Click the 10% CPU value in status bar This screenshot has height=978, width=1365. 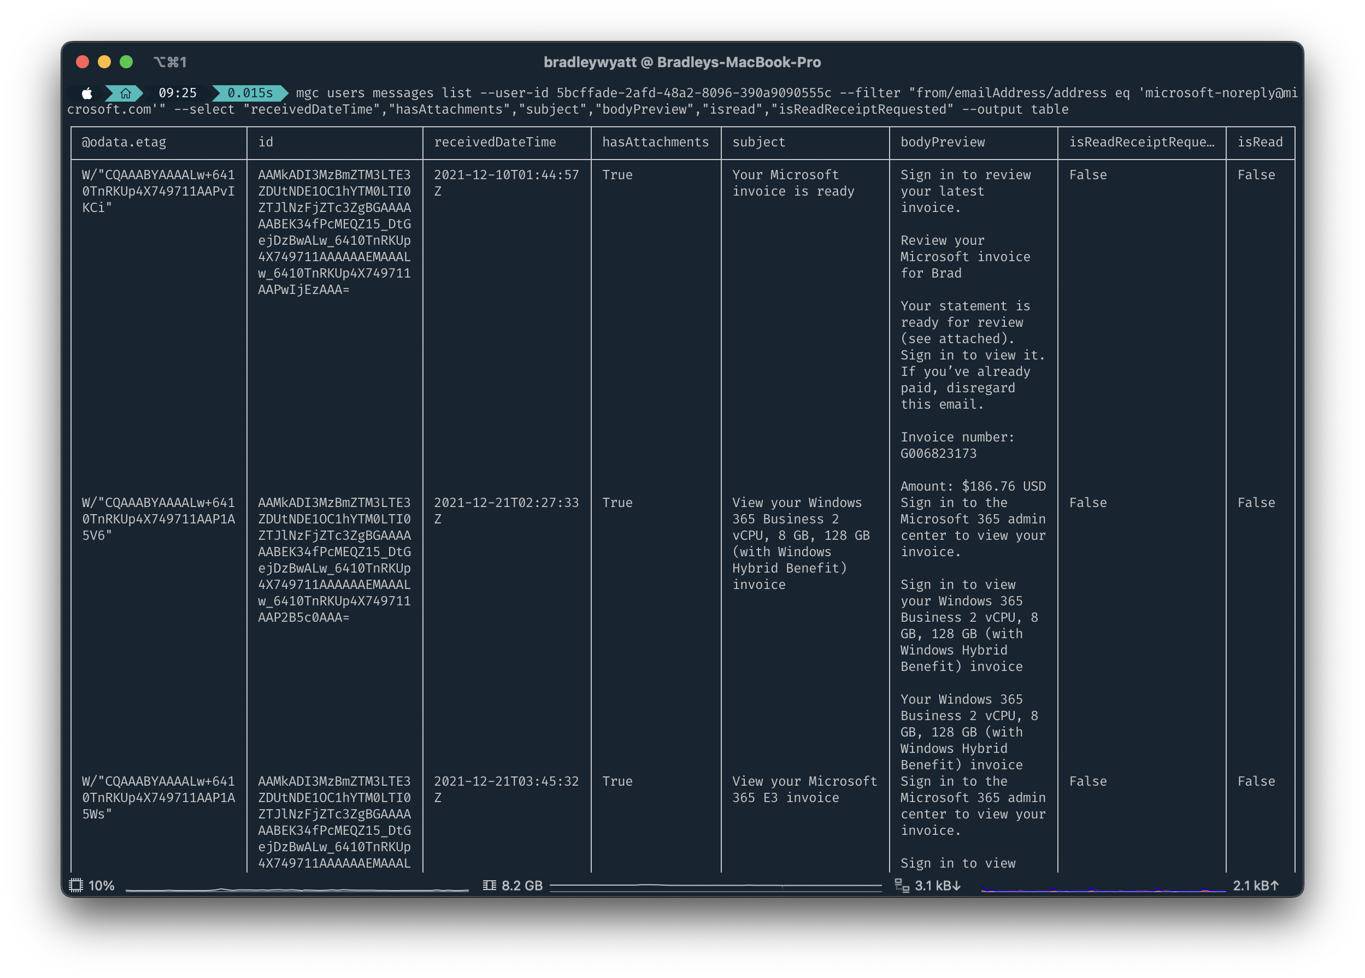click(101, 886)
